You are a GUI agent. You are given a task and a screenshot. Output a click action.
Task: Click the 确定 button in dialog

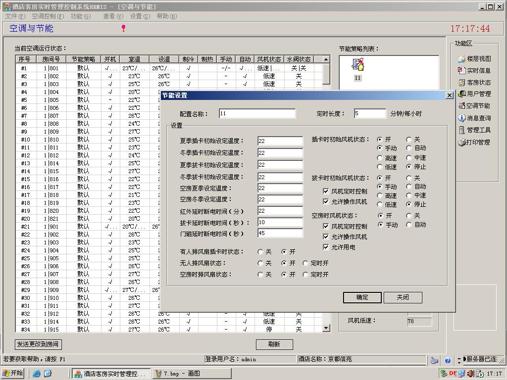[362, 297]
